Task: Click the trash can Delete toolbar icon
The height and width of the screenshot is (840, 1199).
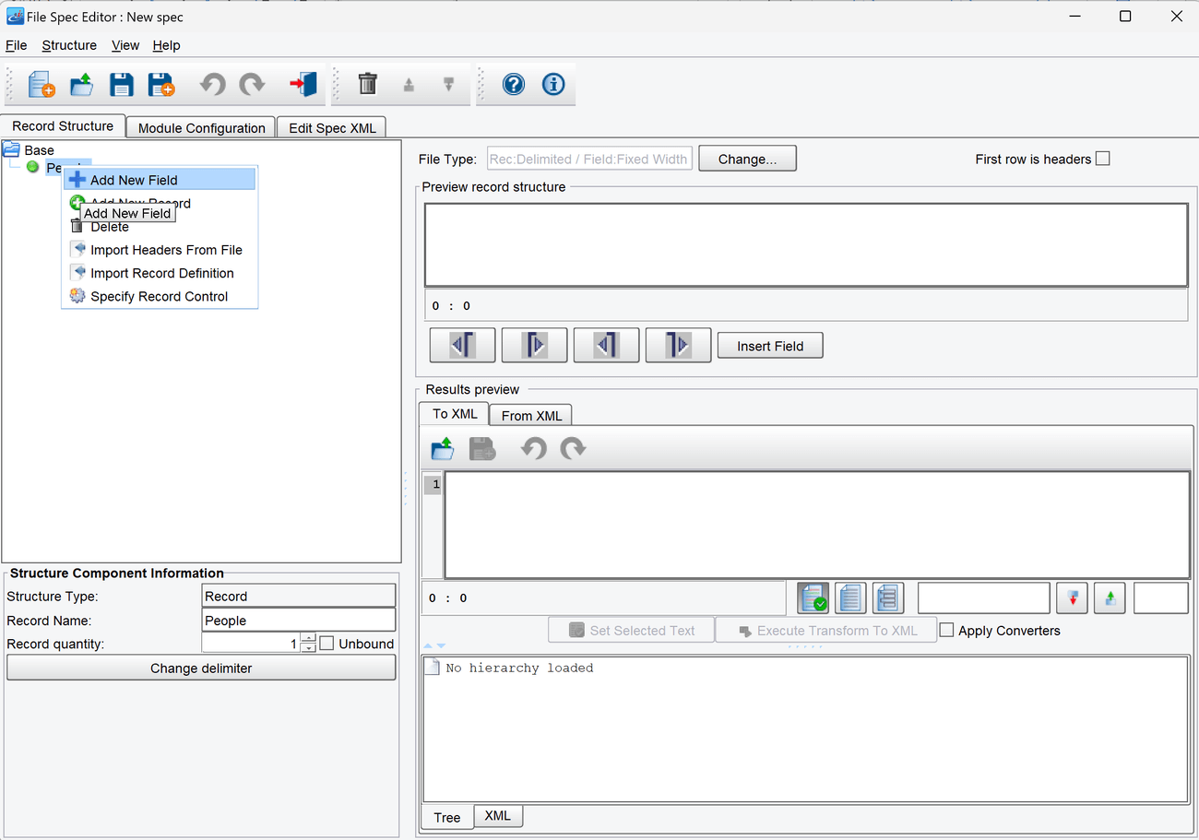Action: pyautogui.click(x=368, y=84)
